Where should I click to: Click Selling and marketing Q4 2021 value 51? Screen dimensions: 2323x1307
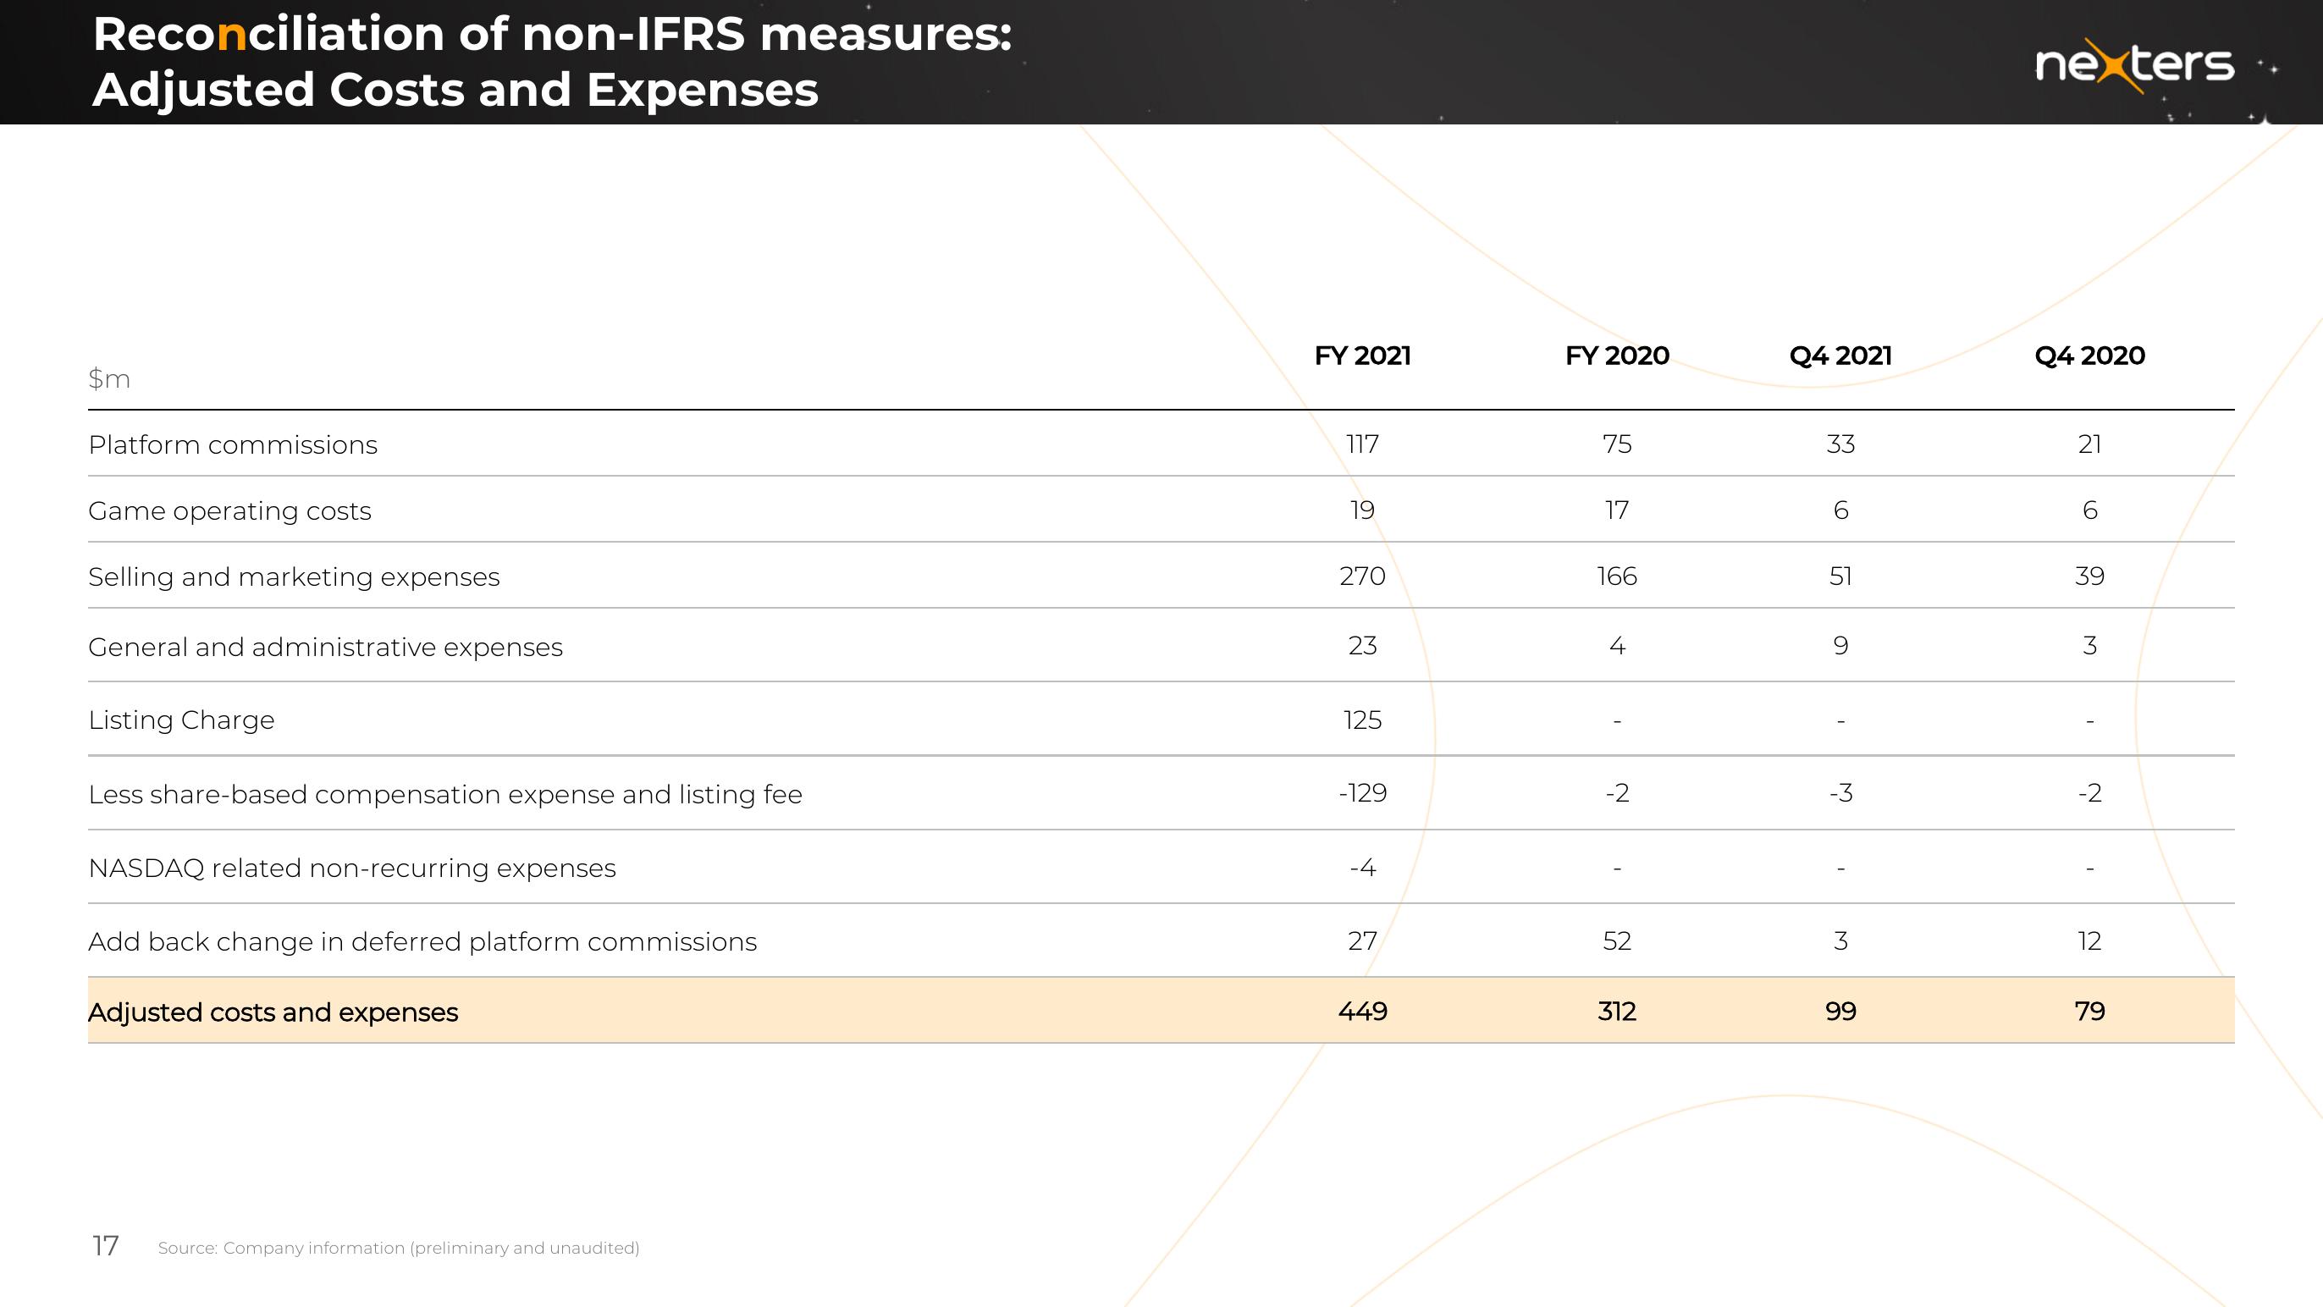click(1840, 576)
